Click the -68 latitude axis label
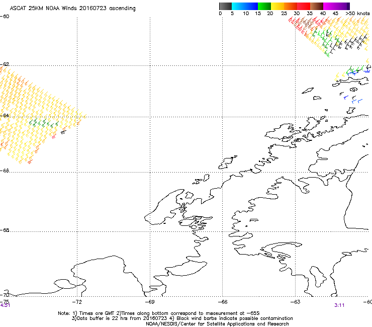Image resolution: width=372 pixels, height=327 pixels. pos(5,230)
